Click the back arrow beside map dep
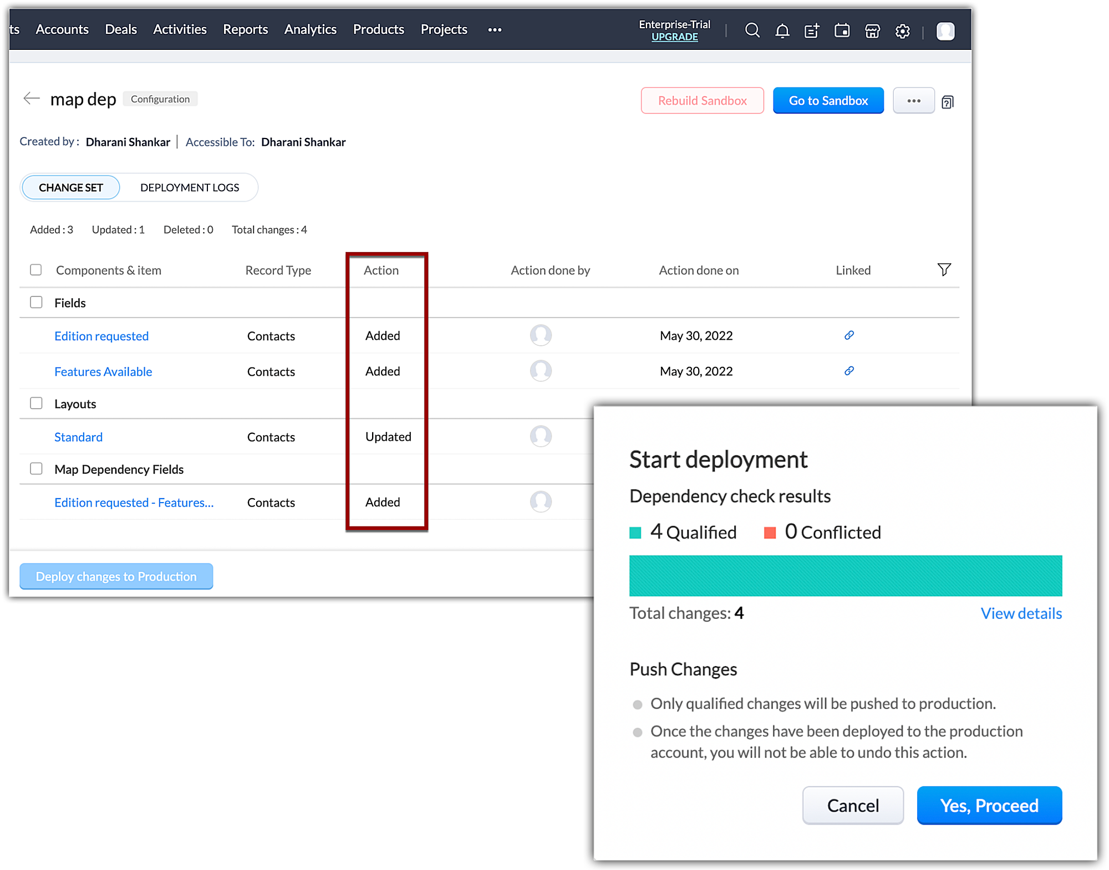This screenshot has width=1109, height=870. [x=32, y=99]
